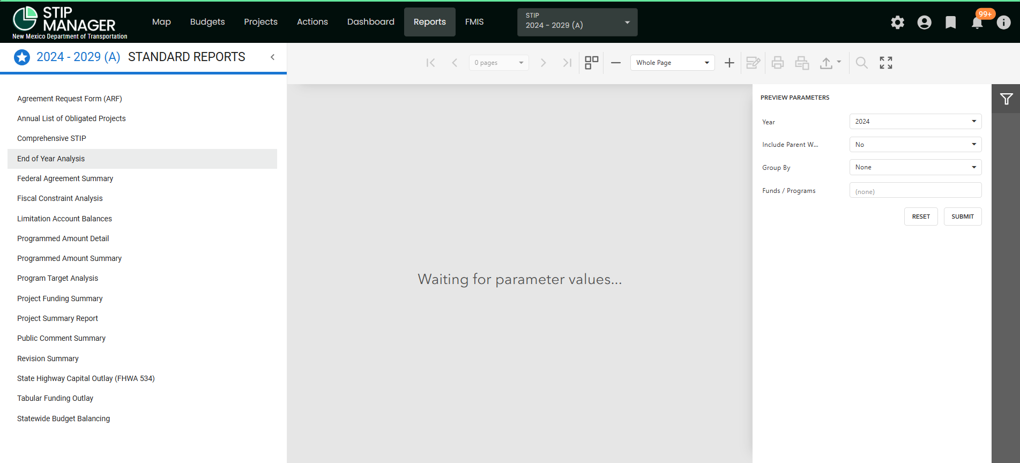Zoom in with the plus button
The height and width of the screenshot is (463, 1020).
[729, 63]
